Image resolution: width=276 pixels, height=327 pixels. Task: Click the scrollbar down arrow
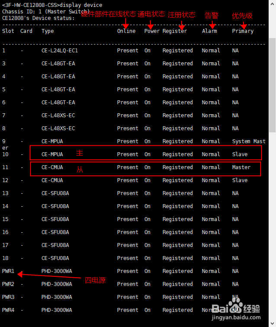pos(272,323)
